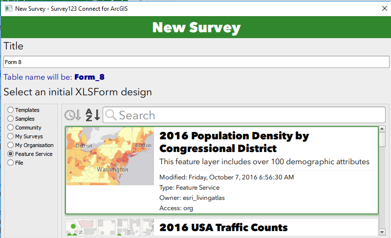Click the USA Traffic Counts map thumbnail
The width and height of the screenshot is (391, 238).
coord(110,229)
